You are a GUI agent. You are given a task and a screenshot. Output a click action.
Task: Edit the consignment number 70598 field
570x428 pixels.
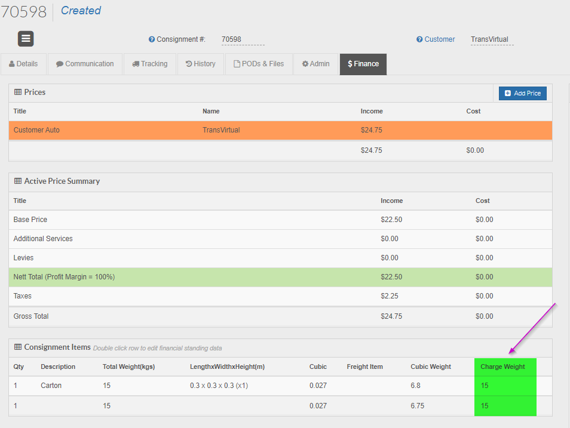pos(243,39)
